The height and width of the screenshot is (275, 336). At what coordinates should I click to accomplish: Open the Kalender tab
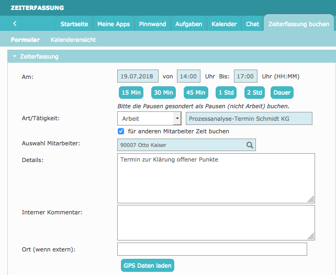(x=224, y=24)
